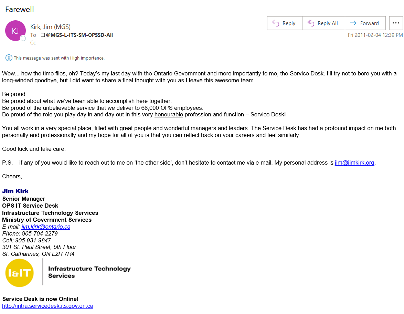404x314 pixels.
Task: Click the KJ sender avatar
Action: pyautogui.click(x=15, y=31)
